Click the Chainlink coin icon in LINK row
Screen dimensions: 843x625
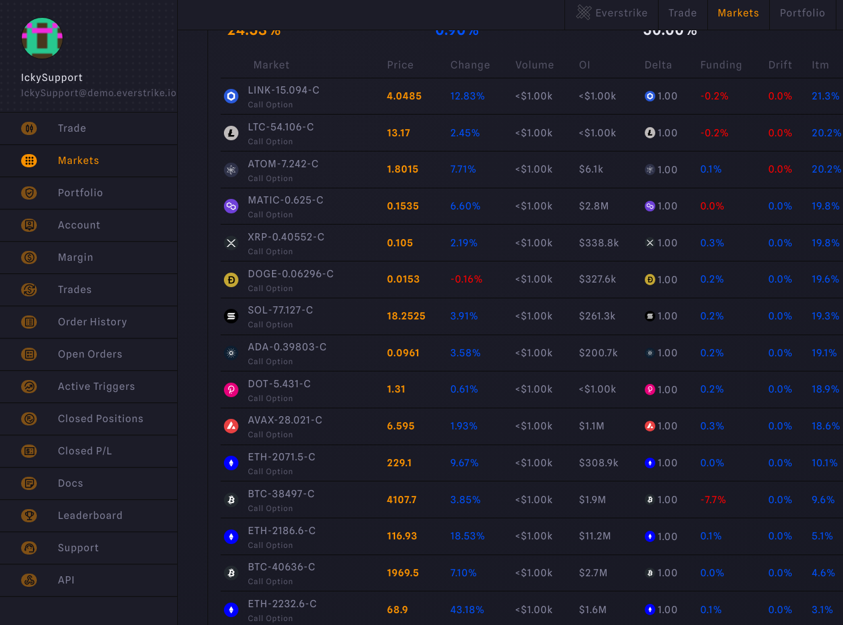pyautogui.click(x=231, y=96)
